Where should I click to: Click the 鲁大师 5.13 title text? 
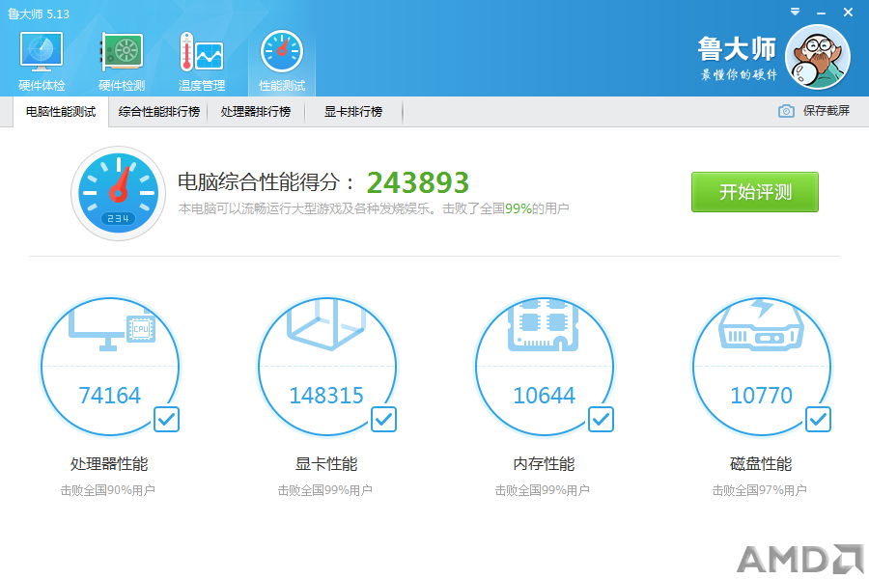[x=39, y=14]
